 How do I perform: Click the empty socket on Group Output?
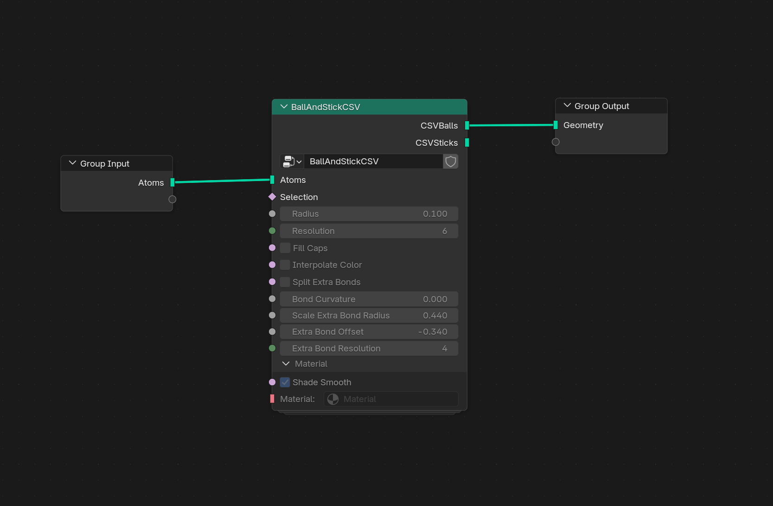pos(556,142)
